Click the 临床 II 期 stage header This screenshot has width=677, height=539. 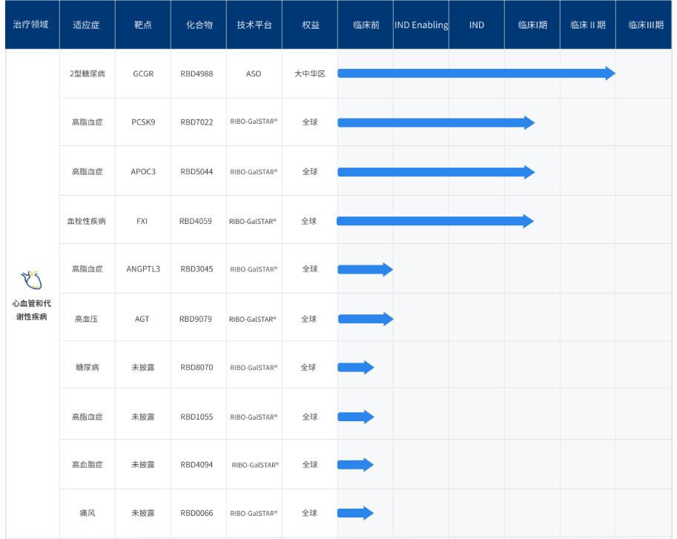[x=587, y=25]
